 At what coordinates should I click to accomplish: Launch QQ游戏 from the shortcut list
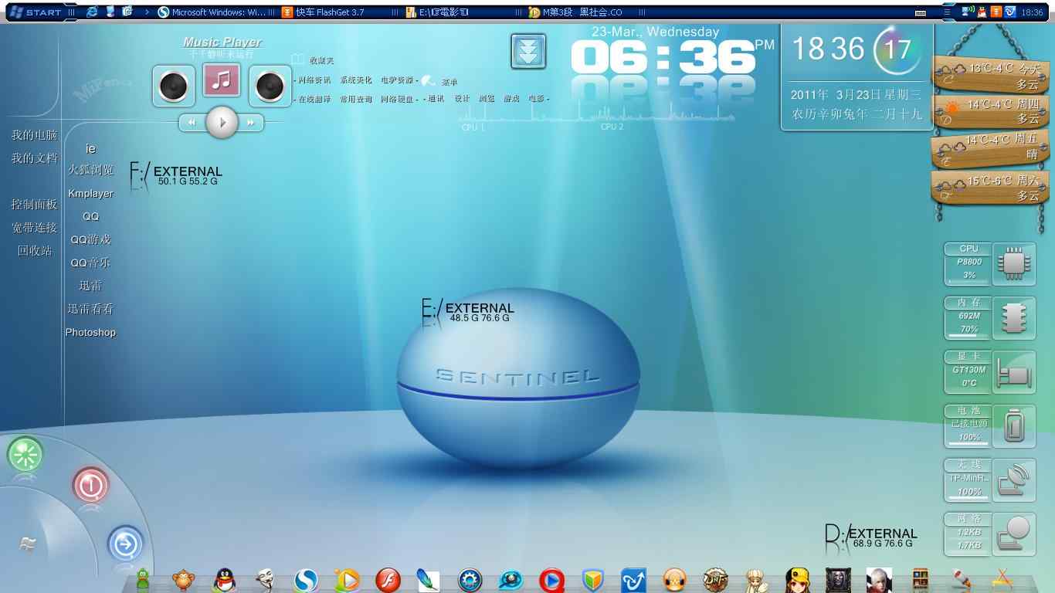click(90, 239)
